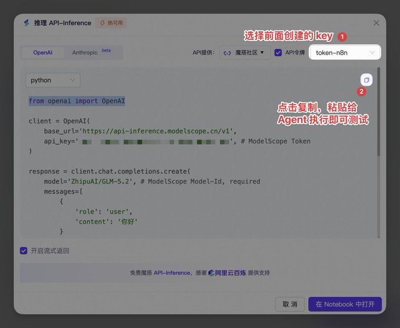The width and height of the screenshot is (400, 328).
Task: Open the API-Inference link in footer
Action: pyautogui.click(x=172, y=273)
